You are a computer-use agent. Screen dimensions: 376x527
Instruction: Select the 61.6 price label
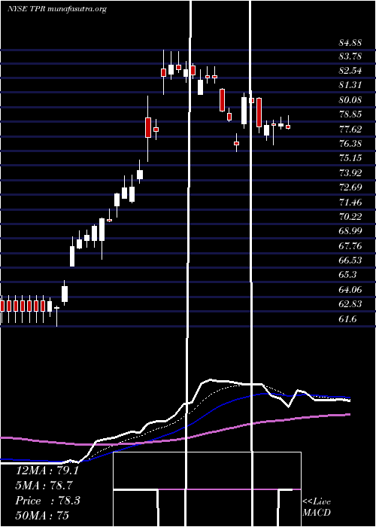click(347, 318)
